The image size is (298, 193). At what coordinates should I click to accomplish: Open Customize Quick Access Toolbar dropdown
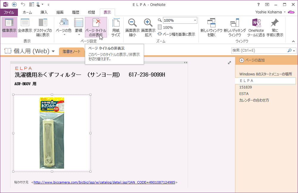[49, 4]
